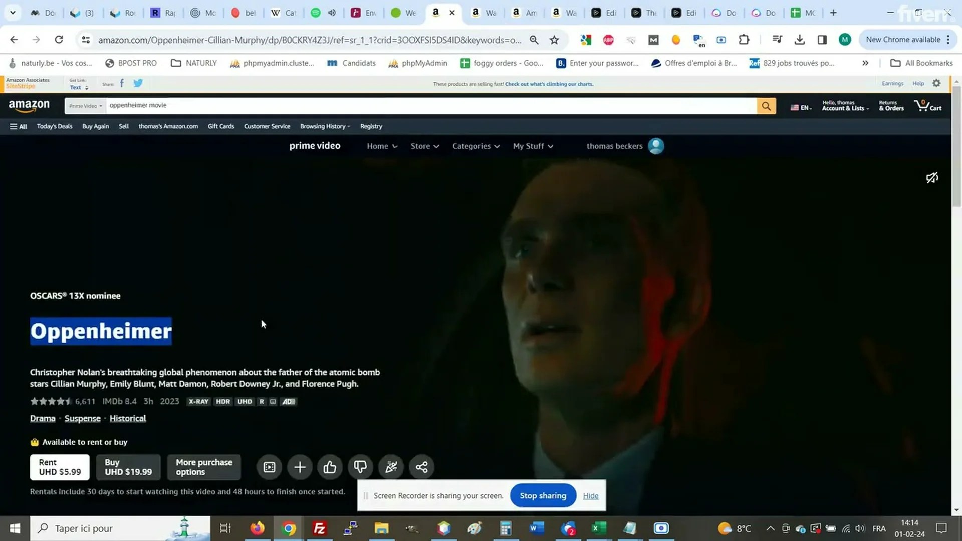Screen dimensions: 962x541
Task: Expand the Categories dropdown
Action: [475, 146]
